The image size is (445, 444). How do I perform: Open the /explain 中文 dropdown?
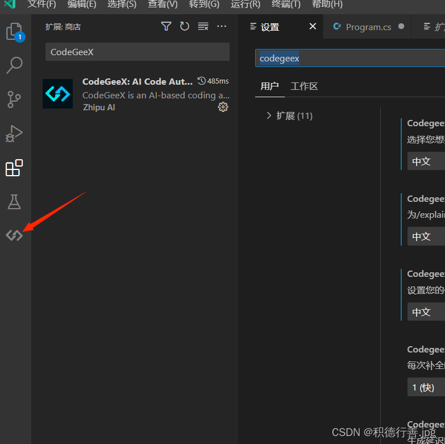[x=426, y=236]
